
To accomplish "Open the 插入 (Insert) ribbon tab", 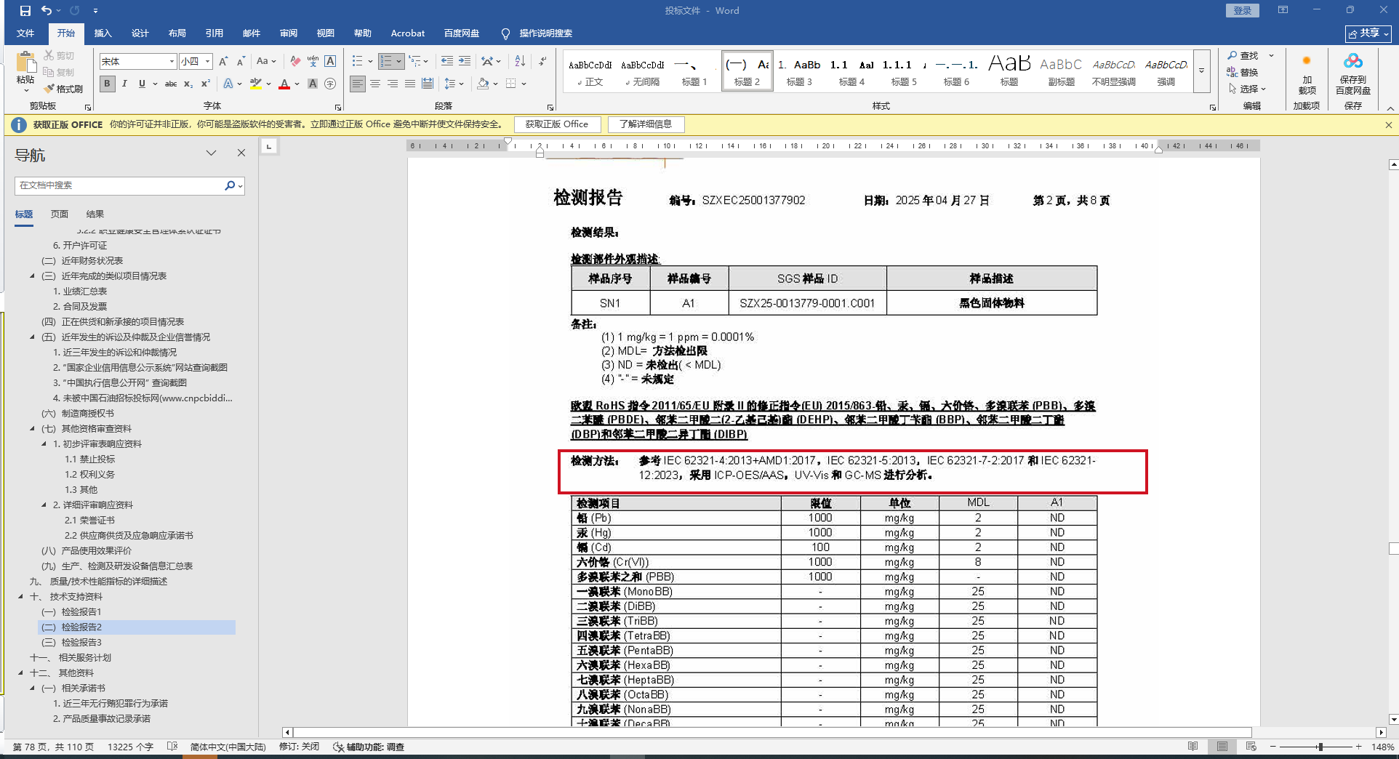I will click(x=103, y=33).
